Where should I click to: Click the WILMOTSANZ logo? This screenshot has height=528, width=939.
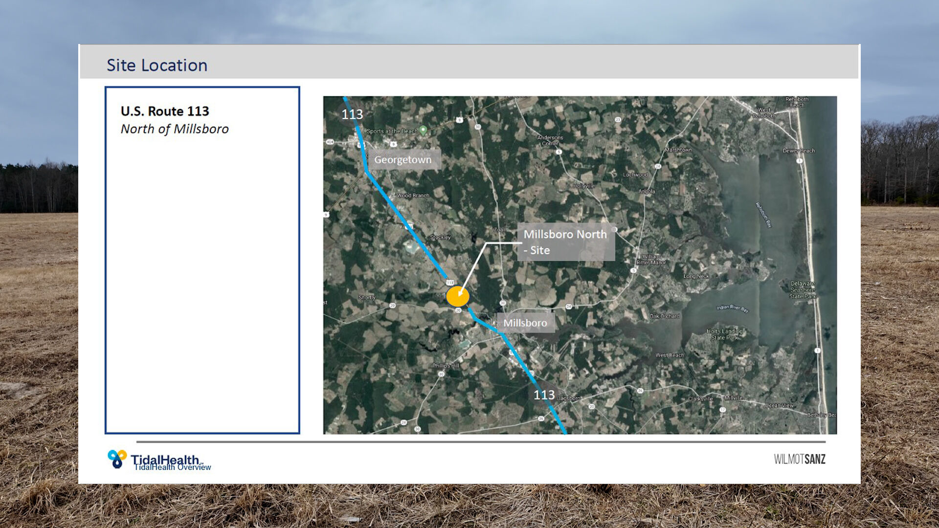click(x=799, y=459)
